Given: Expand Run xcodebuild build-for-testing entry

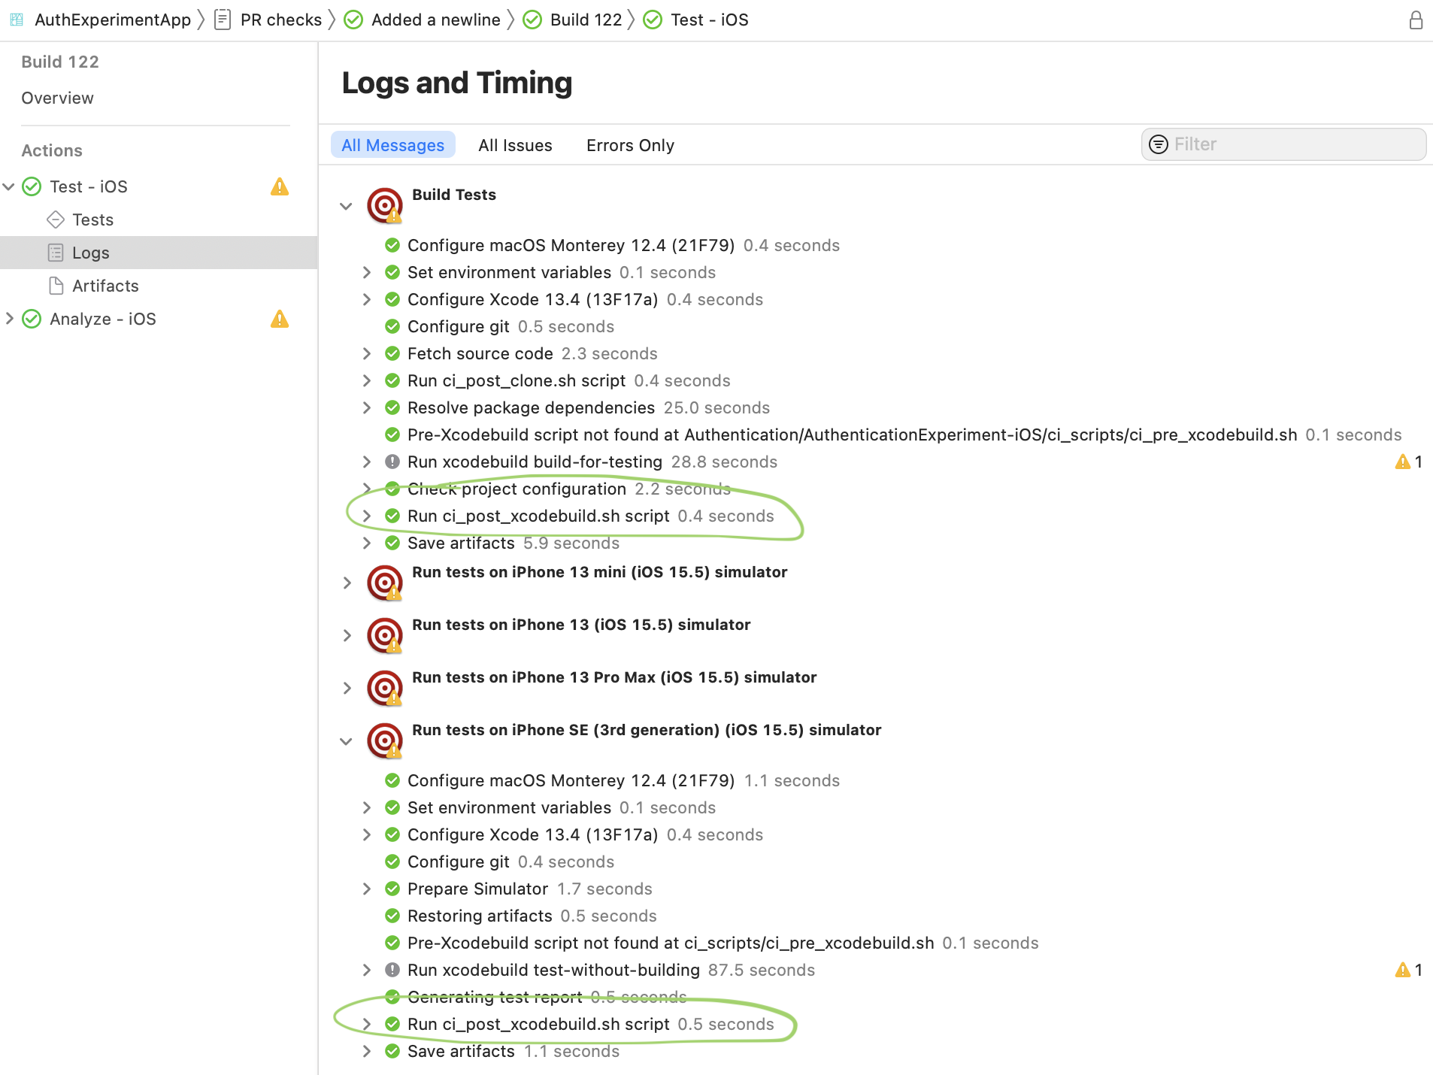Looking at the screenshot, I should pyautogui.click(x=367, y=462).
